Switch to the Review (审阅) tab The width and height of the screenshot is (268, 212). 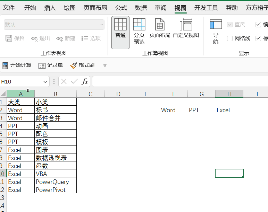tap(161, 8)
